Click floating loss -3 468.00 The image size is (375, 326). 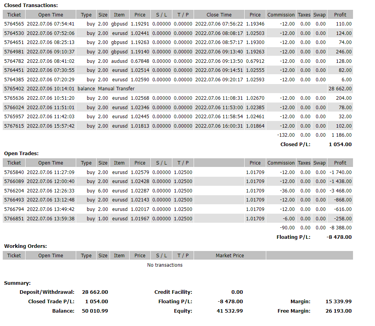[340, 190]
